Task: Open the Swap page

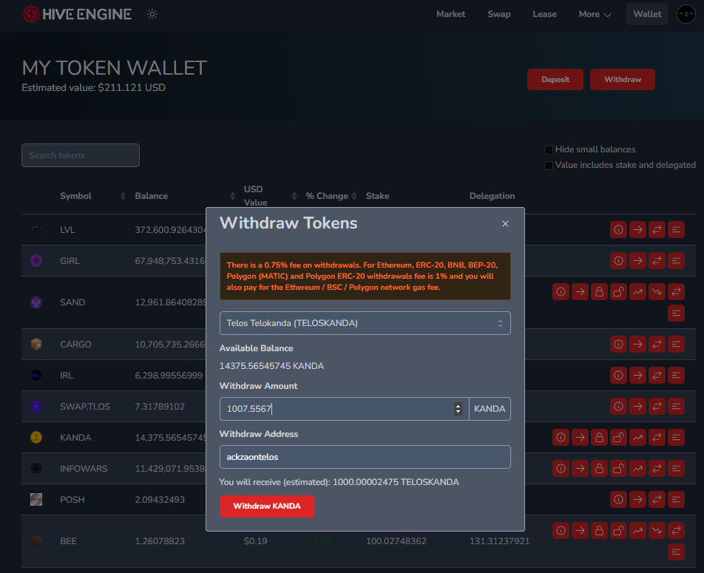Action: 499,14
